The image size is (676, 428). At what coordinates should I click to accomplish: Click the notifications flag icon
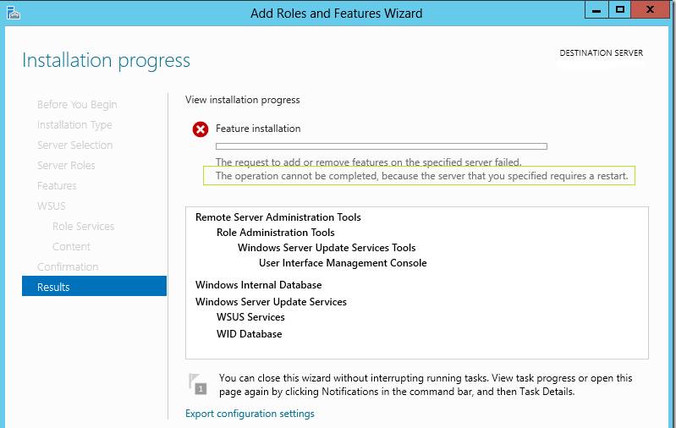(x=197, y=383)
